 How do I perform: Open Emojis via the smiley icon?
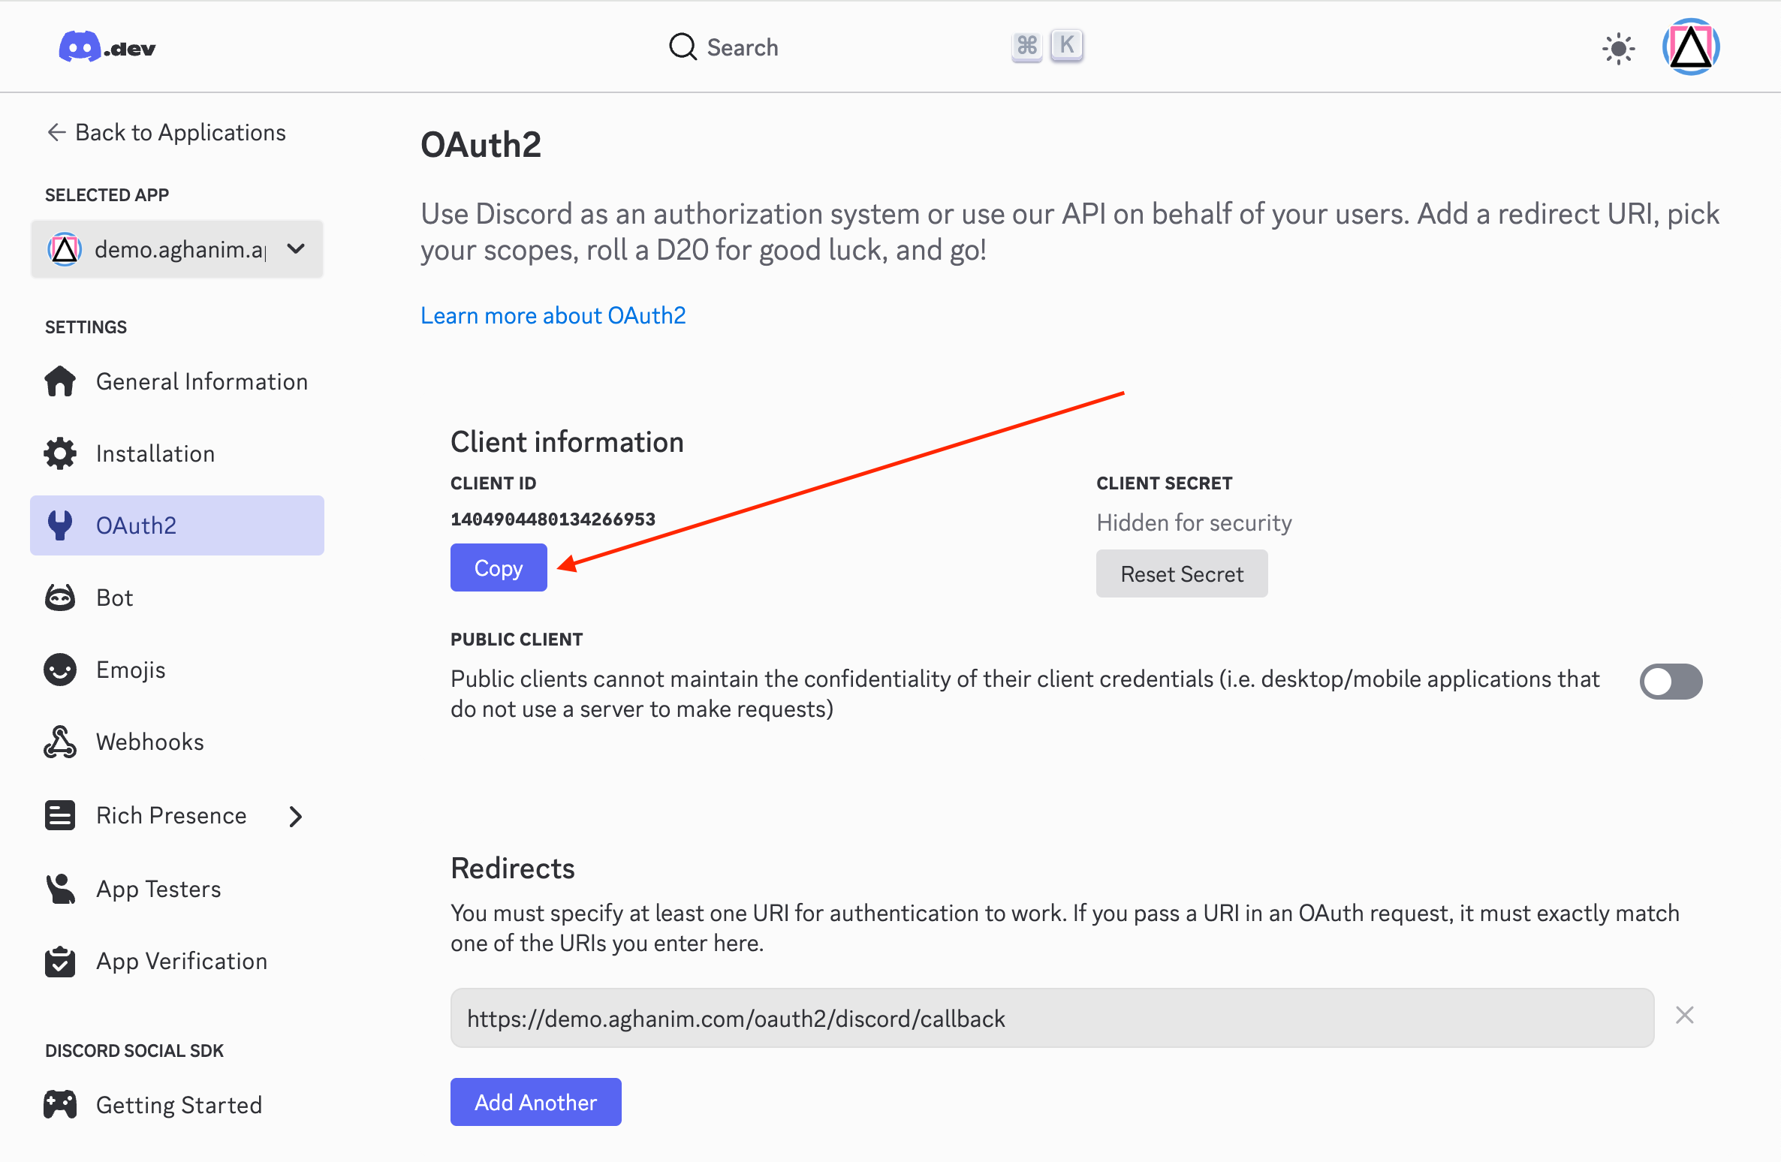pos(60,669)
